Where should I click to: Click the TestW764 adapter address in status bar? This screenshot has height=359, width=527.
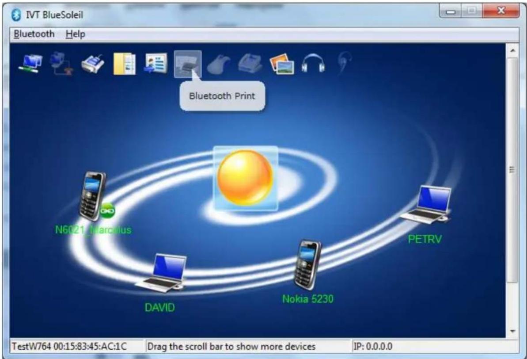click(69, 346)
